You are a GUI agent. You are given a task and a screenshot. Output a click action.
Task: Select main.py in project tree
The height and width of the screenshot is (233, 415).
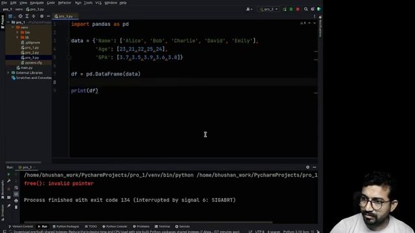[25, 67]
